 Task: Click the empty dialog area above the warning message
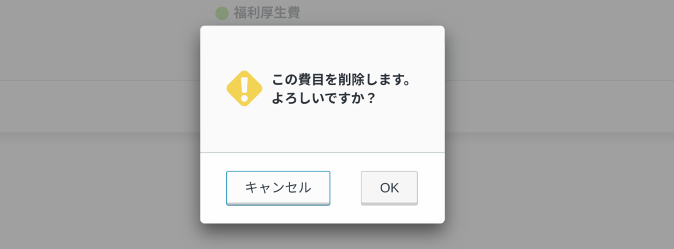click(323, 47)
